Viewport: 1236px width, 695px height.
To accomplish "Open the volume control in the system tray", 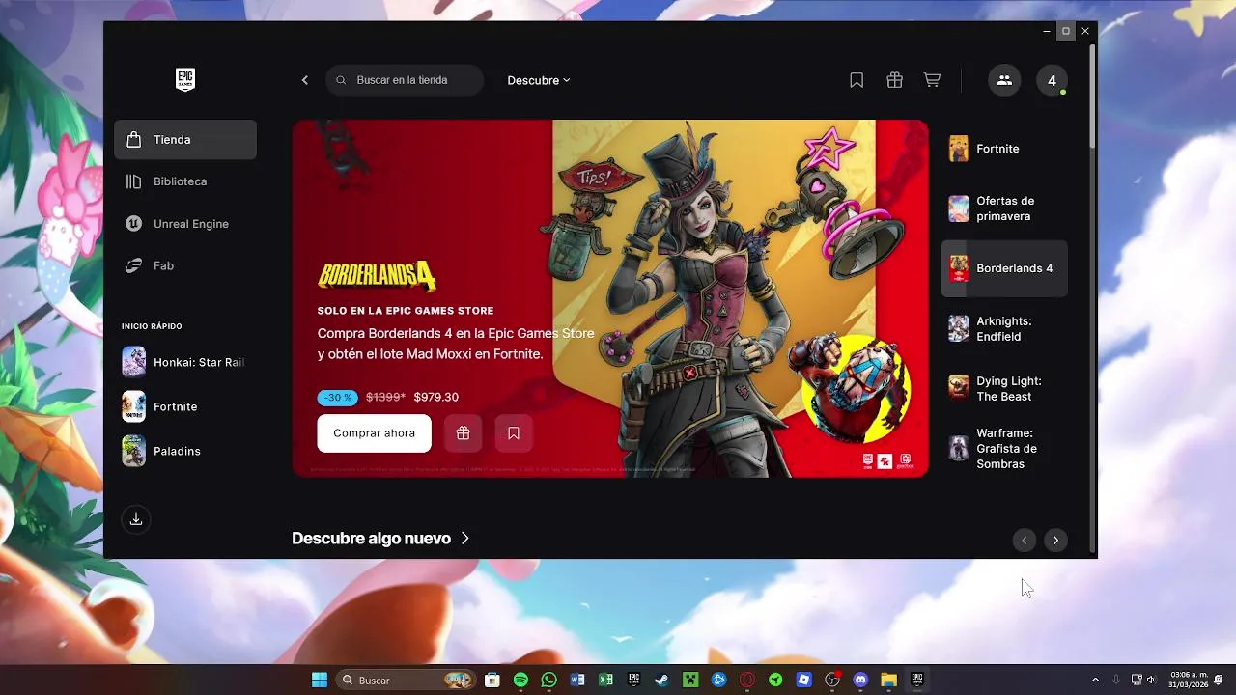I will coord(1151,680).
